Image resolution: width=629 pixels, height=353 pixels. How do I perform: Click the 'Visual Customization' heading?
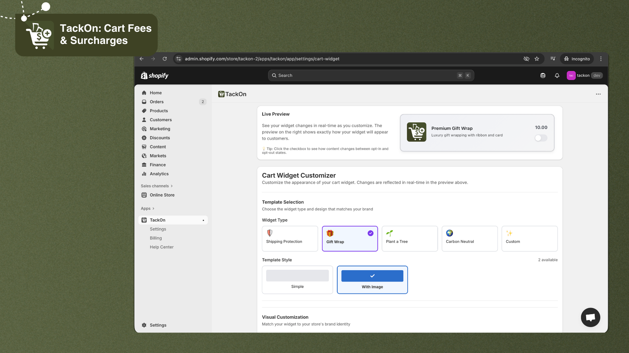pos(285,317)
